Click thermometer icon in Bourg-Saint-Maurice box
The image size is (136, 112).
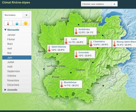point(115,43)
